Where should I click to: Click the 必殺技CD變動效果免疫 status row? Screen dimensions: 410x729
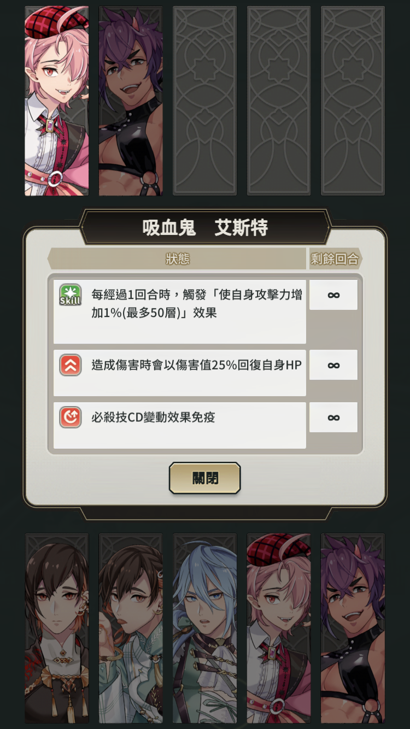pyautogui.click(x=180, y=425)
